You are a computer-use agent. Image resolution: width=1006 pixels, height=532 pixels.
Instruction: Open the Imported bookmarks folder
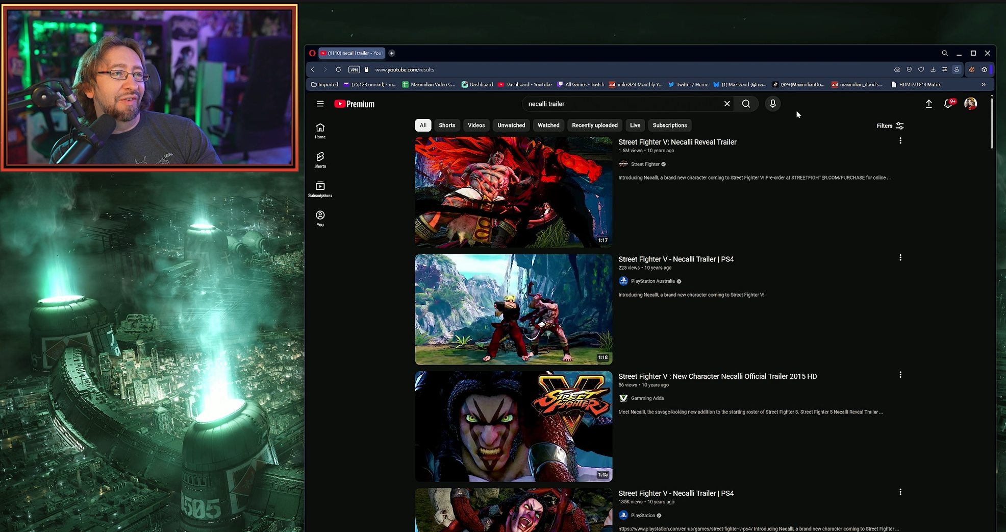[x=324, y=85]
